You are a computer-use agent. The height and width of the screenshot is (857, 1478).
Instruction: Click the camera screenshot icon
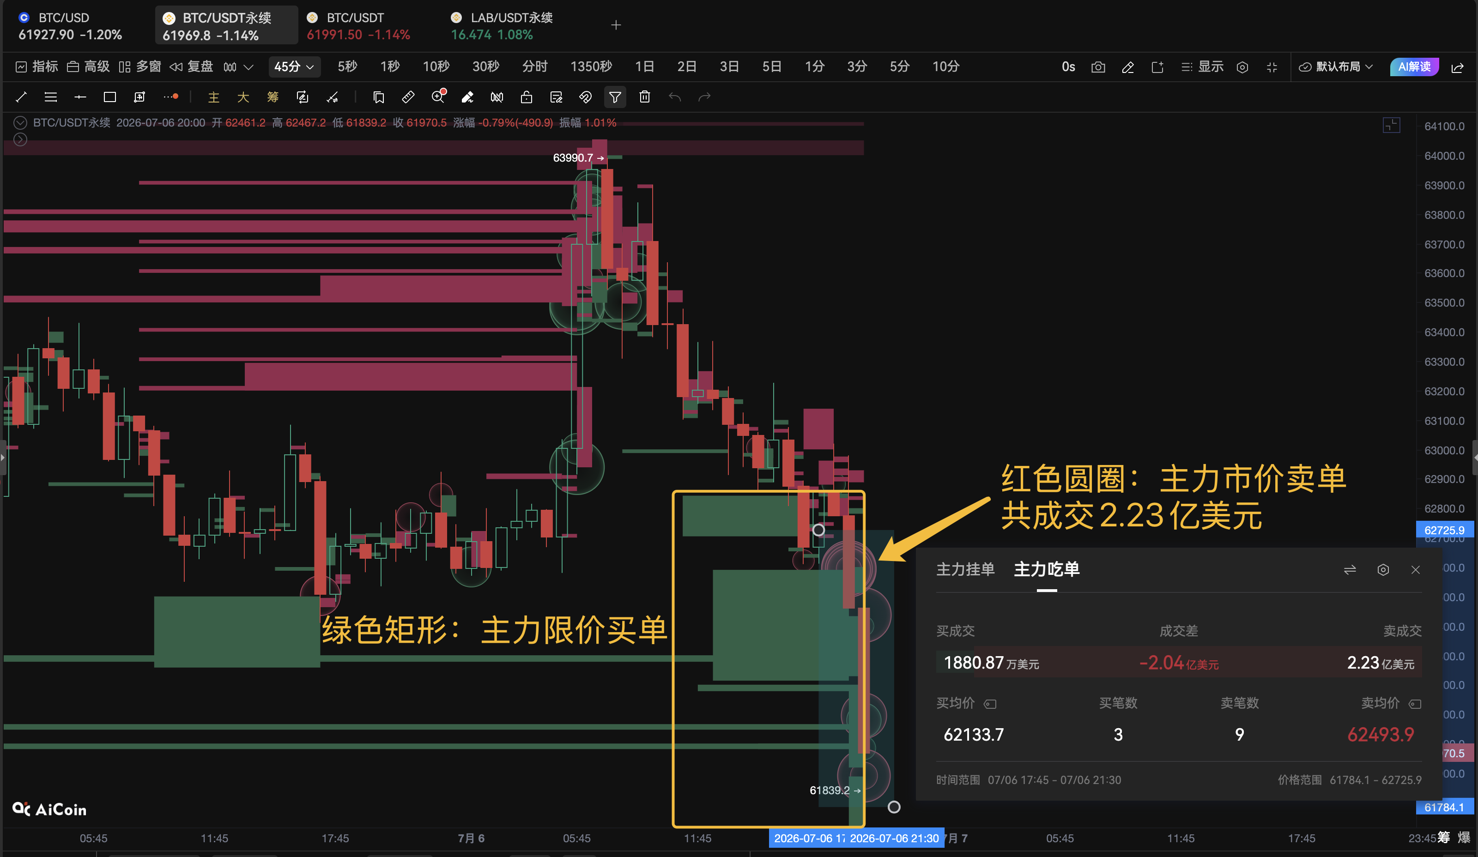point(1098,67)
